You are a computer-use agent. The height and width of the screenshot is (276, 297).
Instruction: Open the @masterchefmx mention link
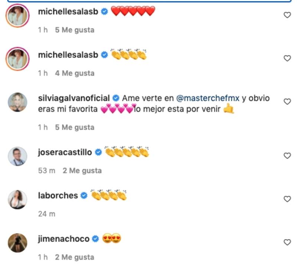(208, 99)
